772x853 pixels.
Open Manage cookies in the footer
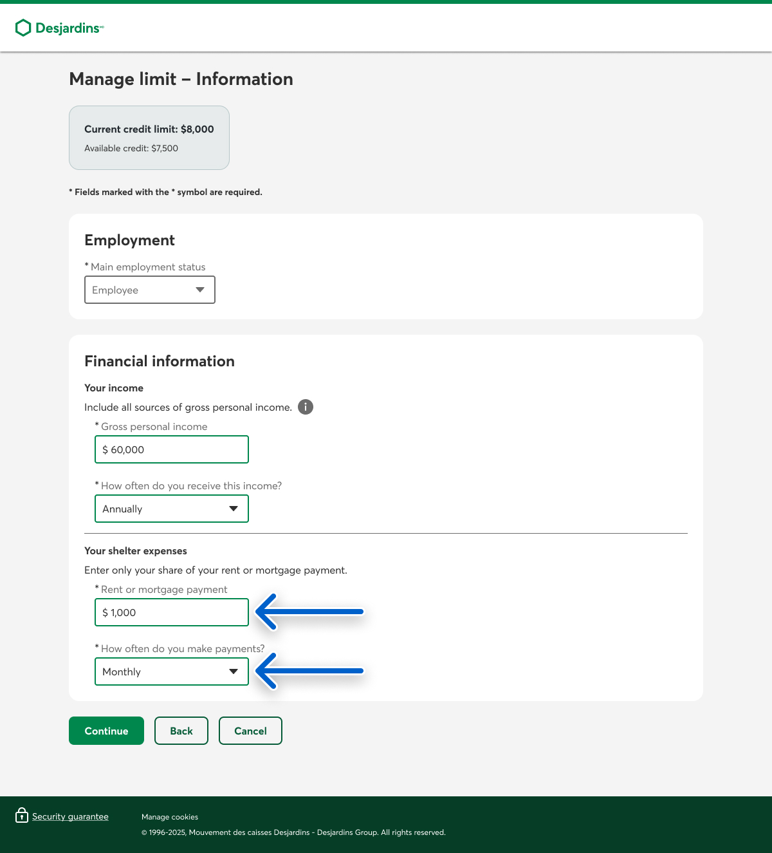point(170,817)
